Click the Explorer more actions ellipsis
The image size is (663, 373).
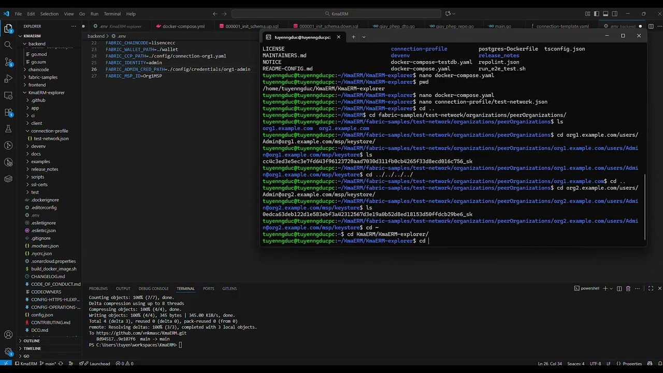pyautogui.click(x=73, y=26)
